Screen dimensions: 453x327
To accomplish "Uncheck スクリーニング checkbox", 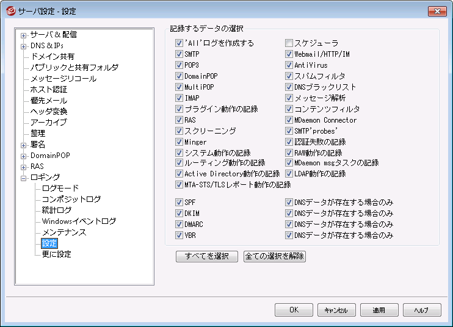I will pos(179,131).
